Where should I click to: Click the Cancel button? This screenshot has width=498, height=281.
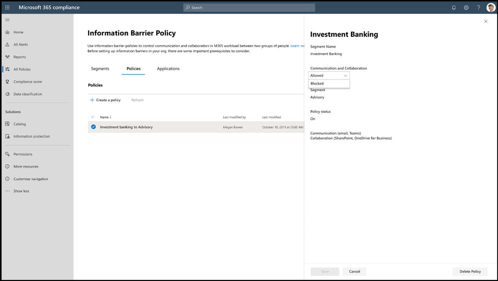click(354, 272)
